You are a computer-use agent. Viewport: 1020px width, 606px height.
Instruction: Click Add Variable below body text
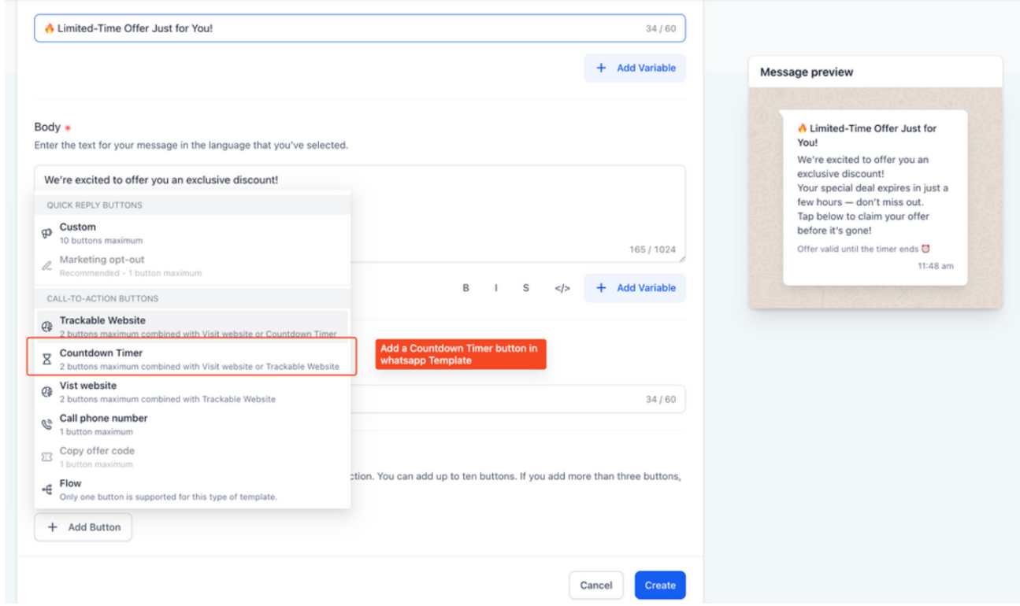(x=635, y=288)
